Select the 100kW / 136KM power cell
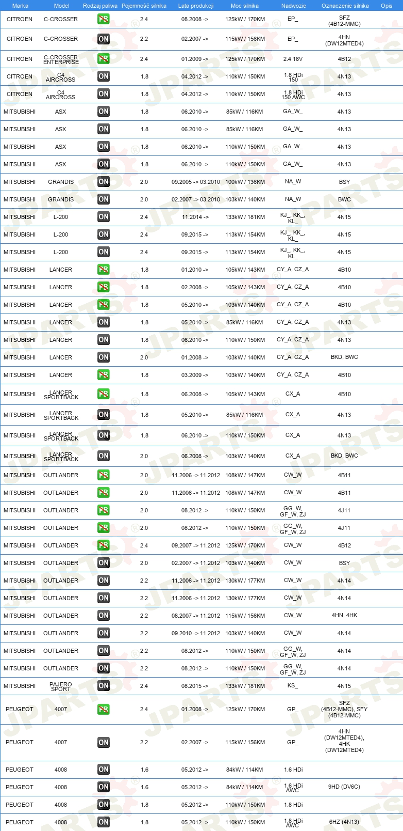 coord(245,182)
